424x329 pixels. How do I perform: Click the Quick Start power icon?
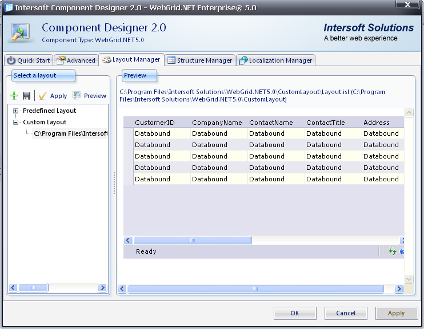[x=11, y=60]
